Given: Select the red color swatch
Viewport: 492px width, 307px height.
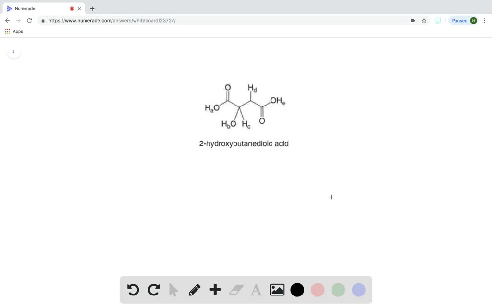Looking at the screenshot, I should coord(318,290).
